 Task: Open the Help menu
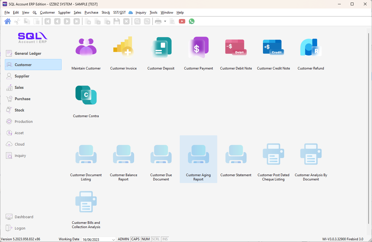coord(180,12)
